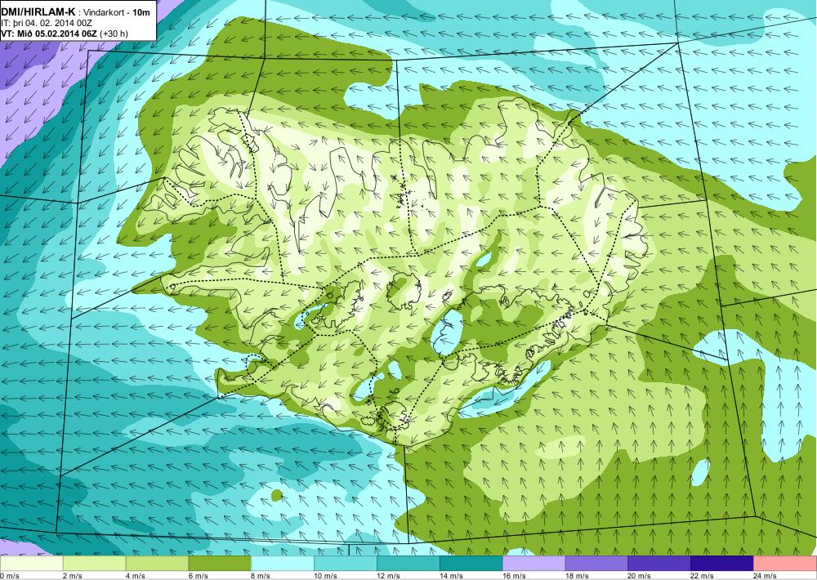This screenshot has width=817, height=580.
Task: Select the '8 m/s' legend label
Action: [261, 576]
